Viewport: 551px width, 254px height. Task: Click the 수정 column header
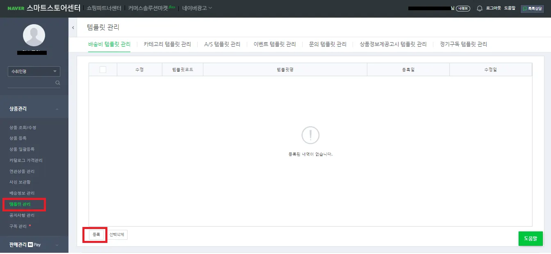pyautogui.click(x=139, y=70)
